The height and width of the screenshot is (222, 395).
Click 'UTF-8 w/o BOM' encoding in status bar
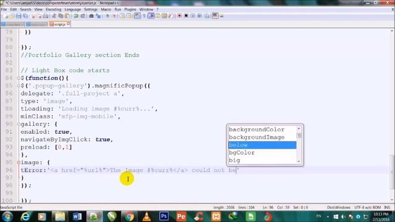367,207
